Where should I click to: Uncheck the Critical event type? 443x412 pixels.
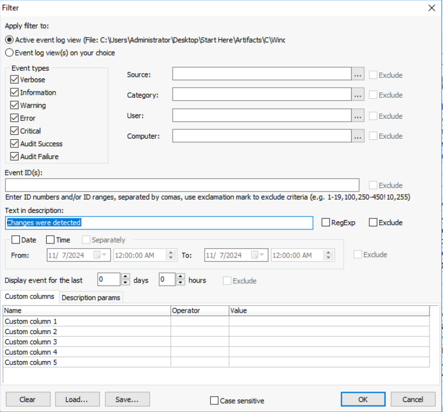[15, 131]
